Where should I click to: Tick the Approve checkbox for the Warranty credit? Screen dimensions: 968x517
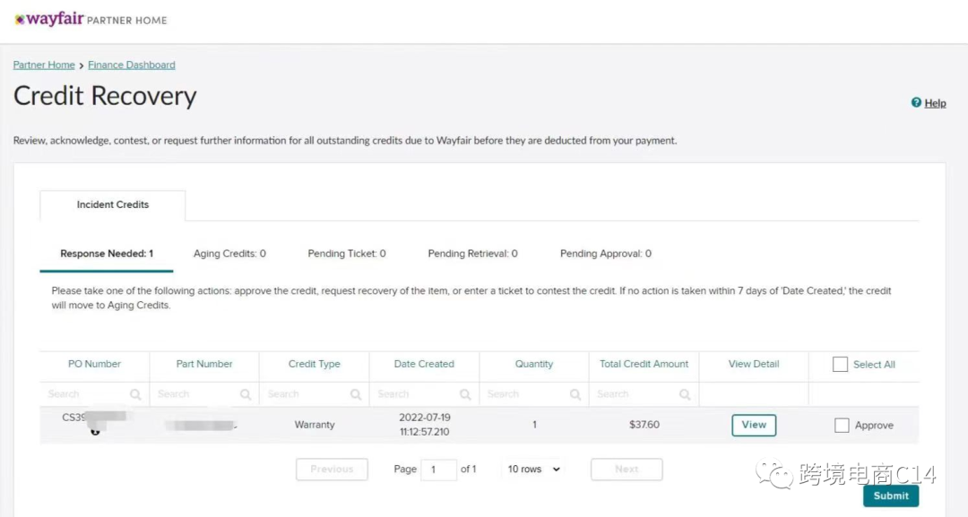(x=842, y=426)
